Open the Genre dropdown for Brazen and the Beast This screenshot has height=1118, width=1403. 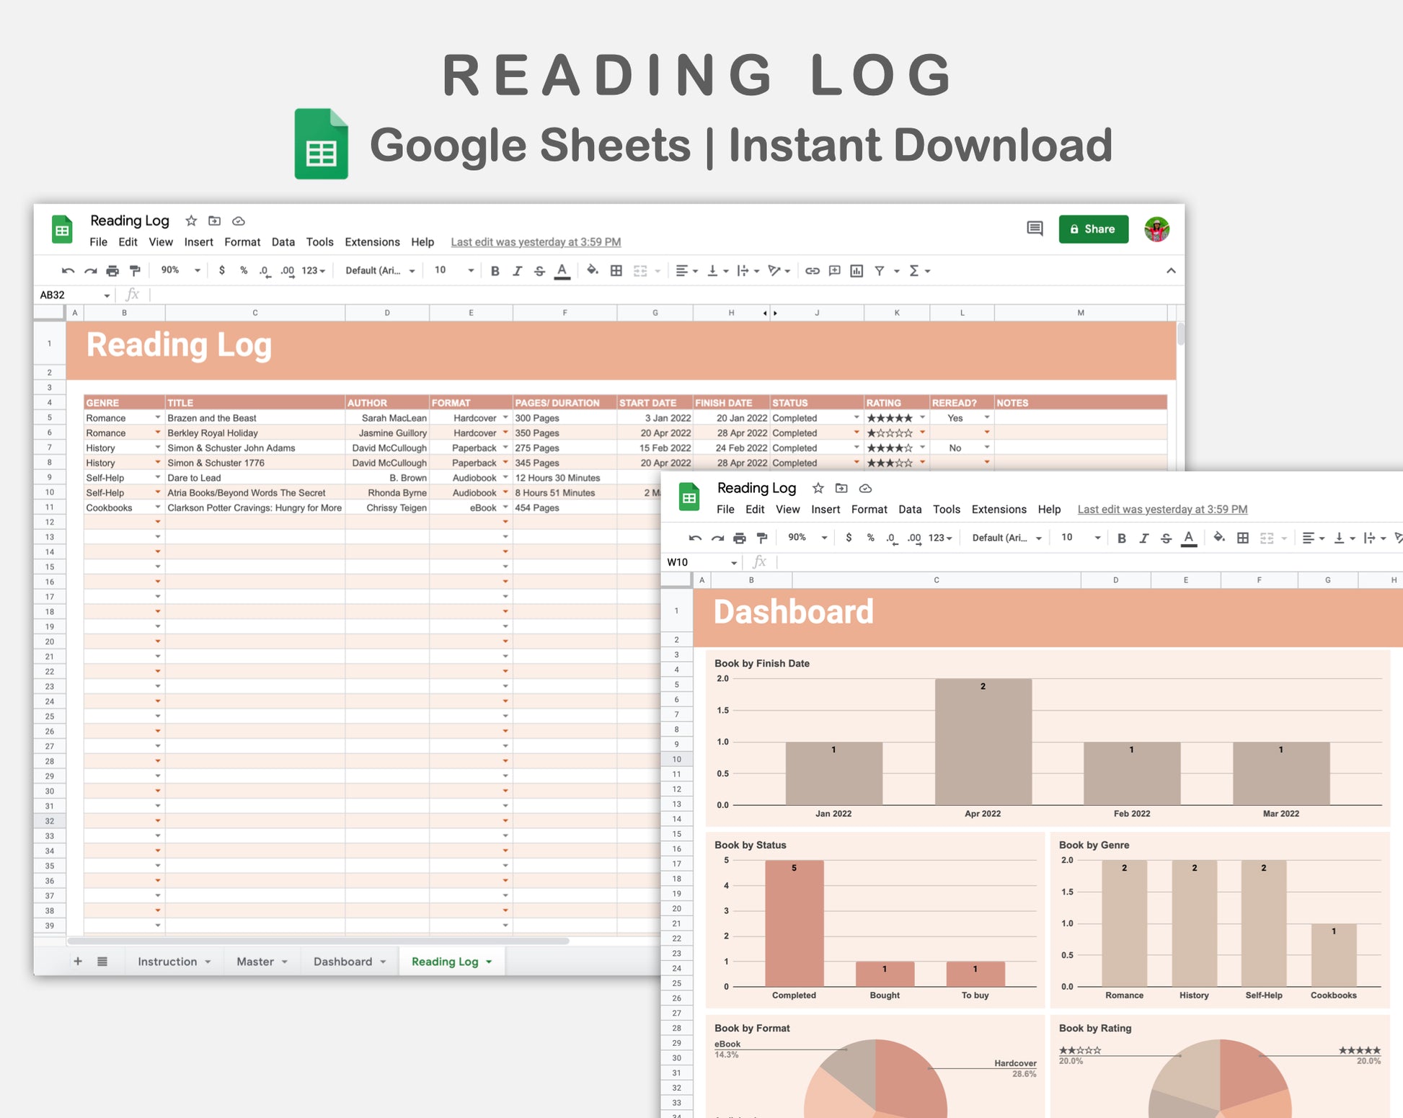158,418
